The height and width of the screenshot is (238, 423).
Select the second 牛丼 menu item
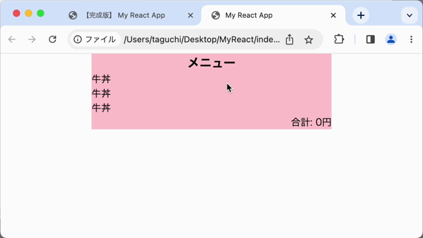101,93
